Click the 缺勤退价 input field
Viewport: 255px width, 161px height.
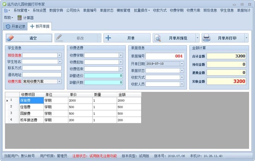click(x=103, y=76)
